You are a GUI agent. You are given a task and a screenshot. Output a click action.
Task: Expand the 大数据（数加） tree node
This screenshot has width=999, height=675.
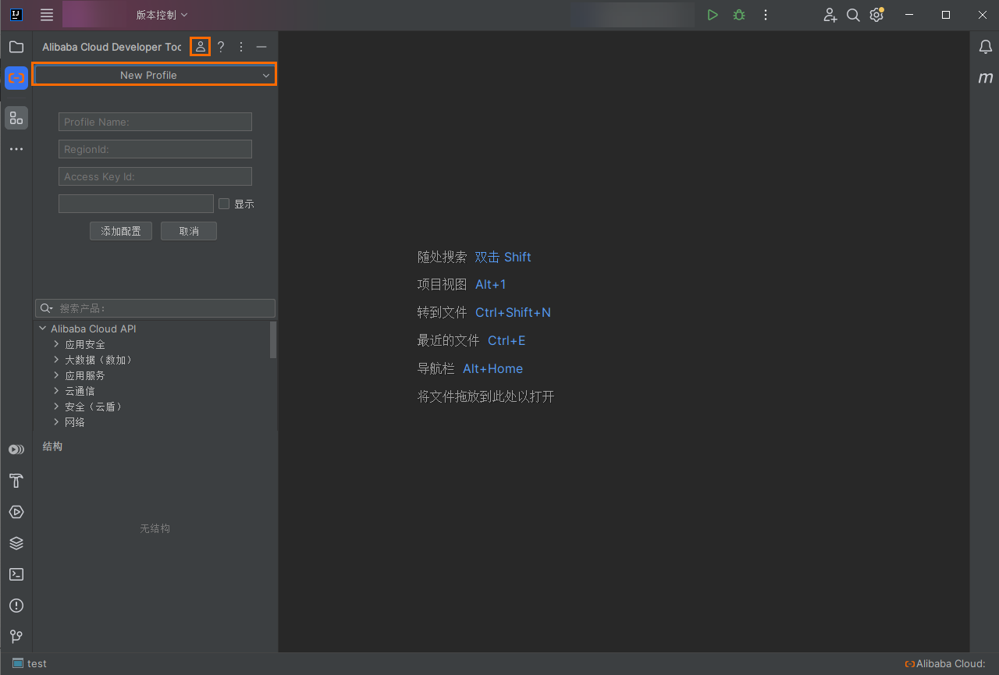pos(56,360)
